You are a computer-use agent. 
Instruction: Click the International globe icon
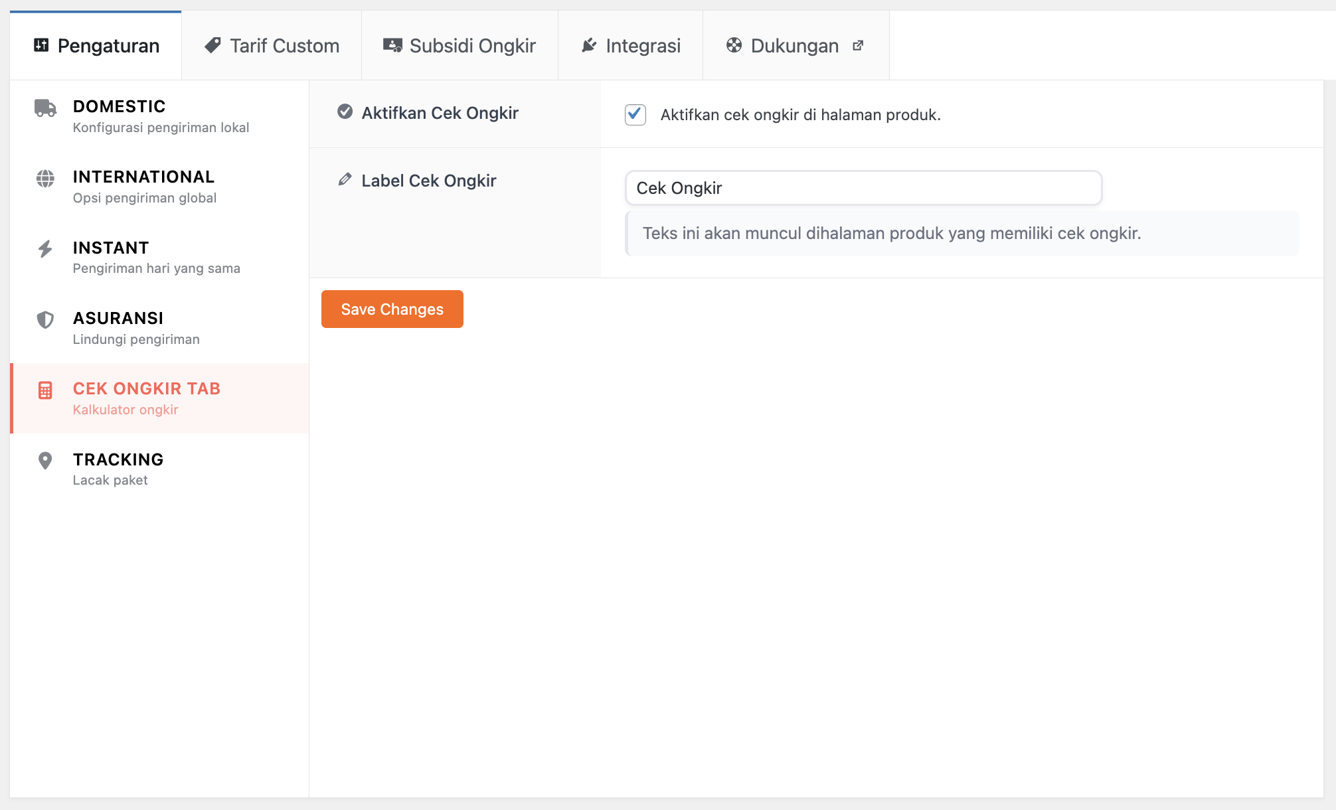[45, 179]
